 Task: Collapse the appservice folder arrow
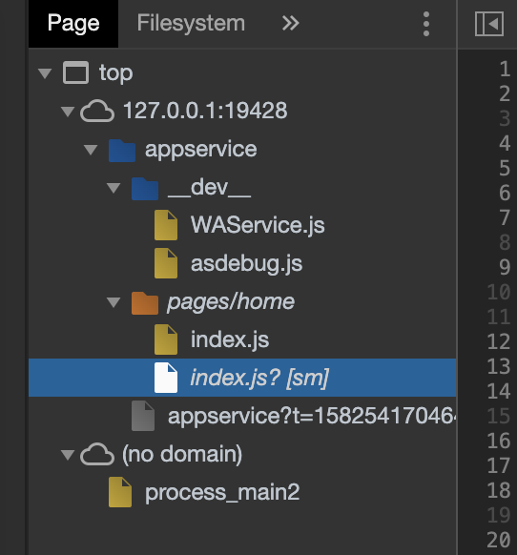coord(91,150)
